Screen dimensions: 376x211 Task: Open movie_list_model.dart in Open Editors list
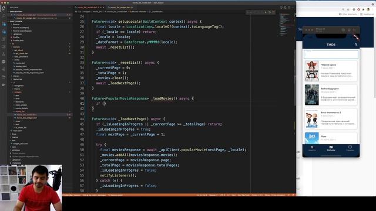(x=36, y=15)
